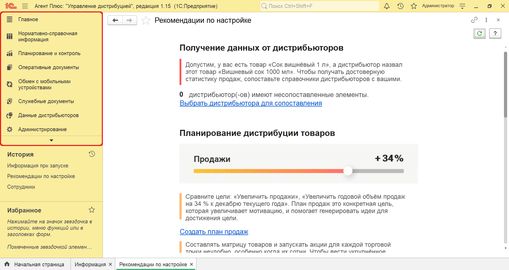Add page to favorites with star toggle
The width and height of the screenshot is (509, 270).
tap(146, 20)
